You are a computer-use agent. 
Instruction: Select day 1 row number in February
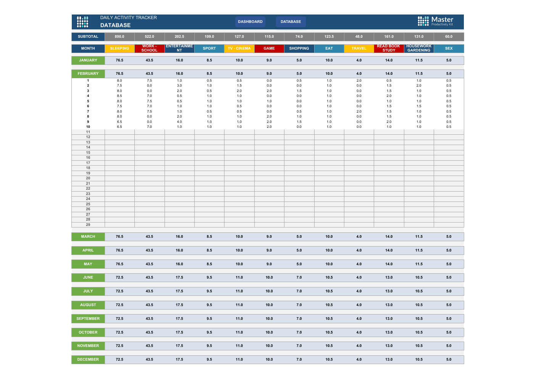(88, 81)
